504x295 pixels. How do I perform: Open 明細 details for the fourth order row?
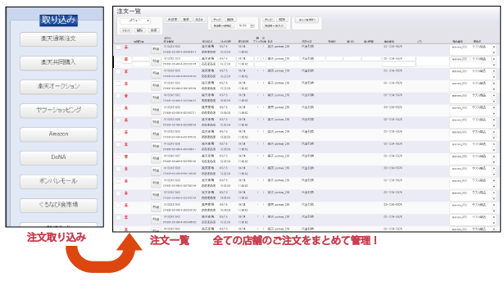point(156,85)
